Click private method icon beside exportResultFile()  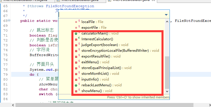coord(76,57)
